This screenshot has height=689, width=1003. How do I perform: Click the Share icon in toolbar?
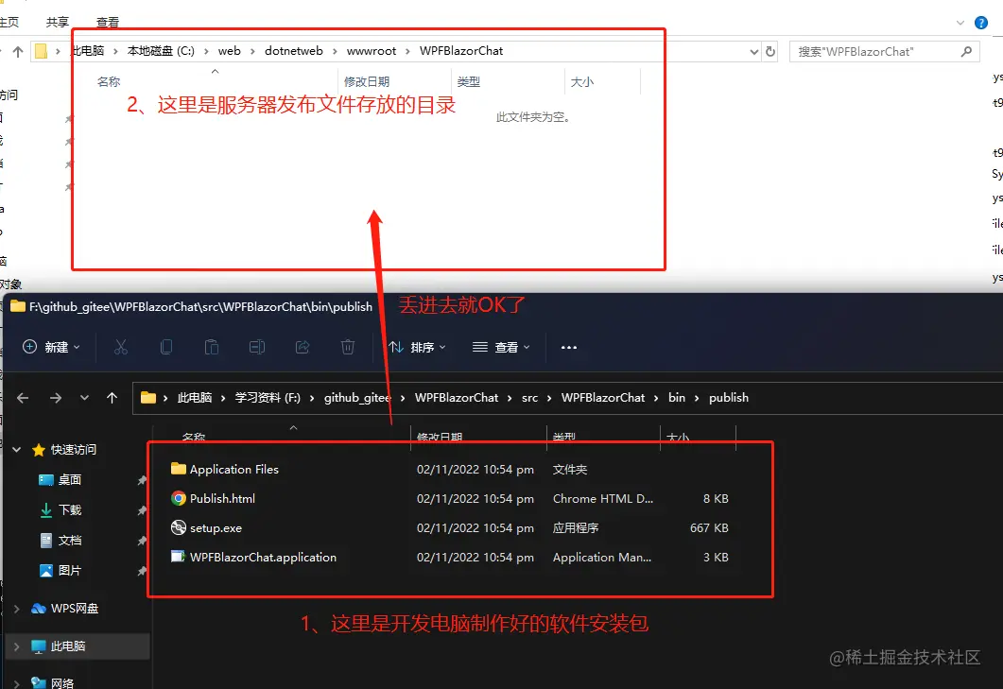[303, 347]
